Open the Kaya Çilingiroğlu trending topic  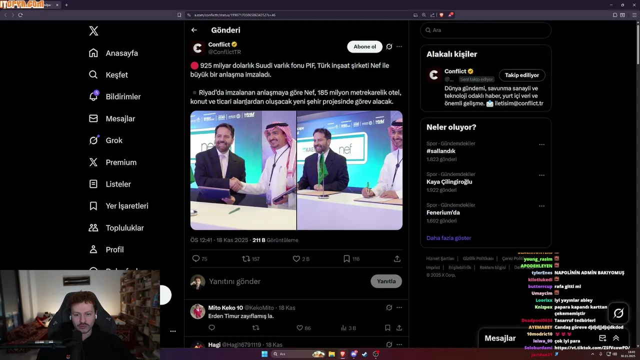tap(449, 181)
